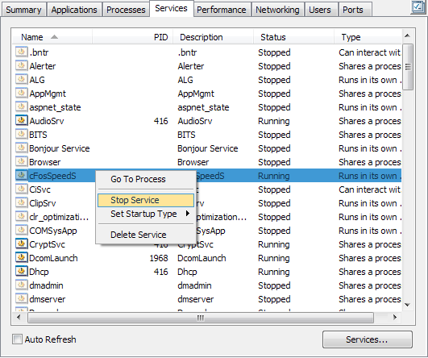Click the vertical scrollbar up arrow
Screen dimensions: 428x358
click(408, 35)
